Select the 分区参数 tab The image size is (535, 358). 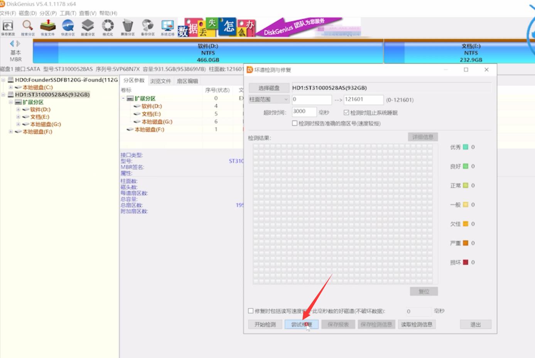(x=134, y=80)
